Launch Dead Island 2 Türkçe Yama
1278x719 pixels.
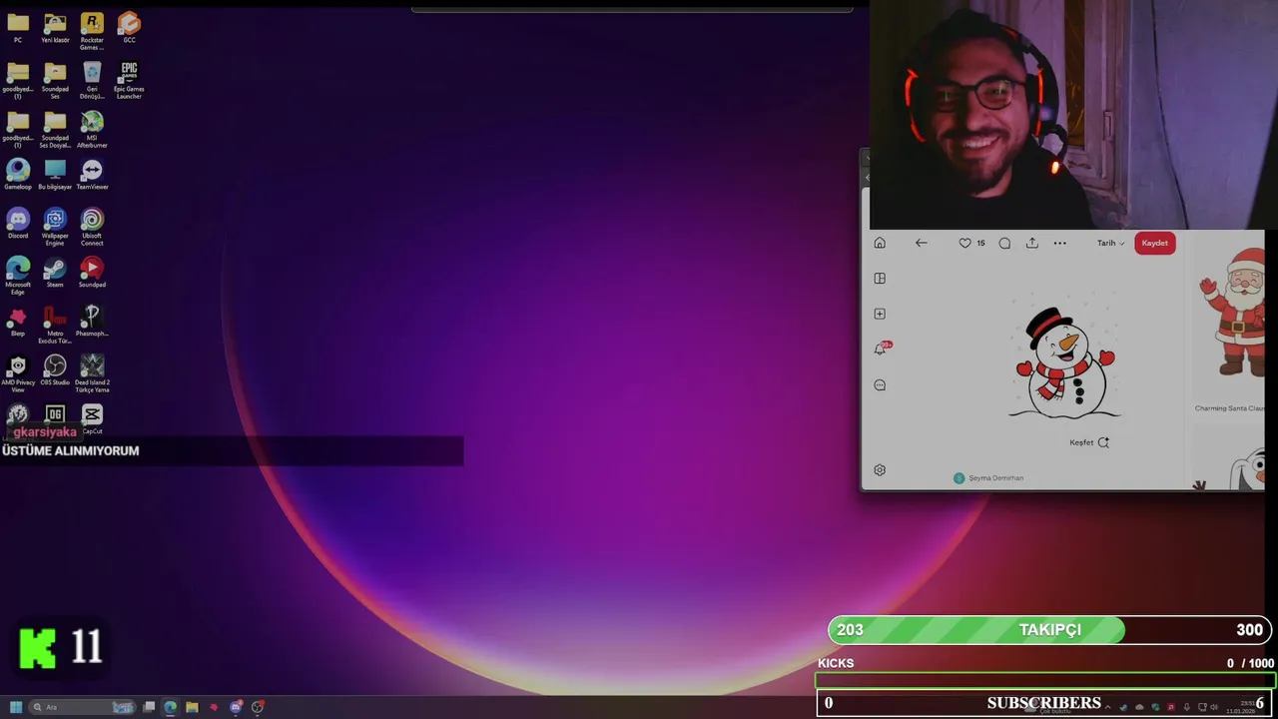click(92, 372)
